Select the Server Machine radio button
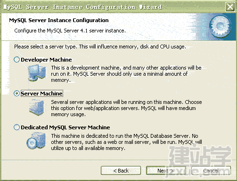 click(x=16, y=94)
